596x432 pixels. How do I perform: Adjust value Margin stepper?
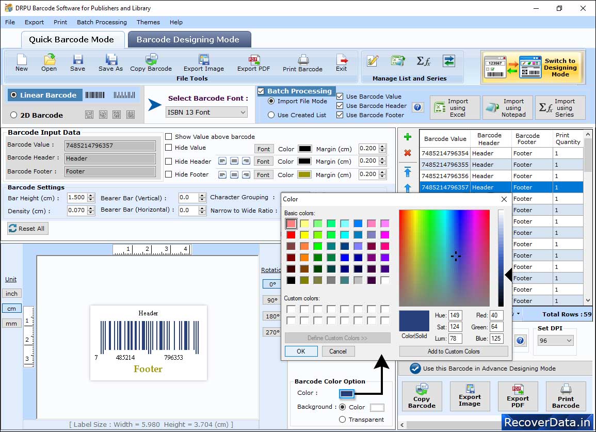[382, 149]
